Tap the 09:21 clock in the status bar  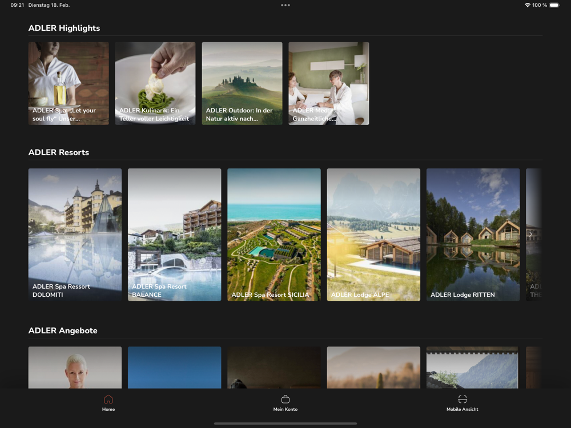[x=17, y=5]
